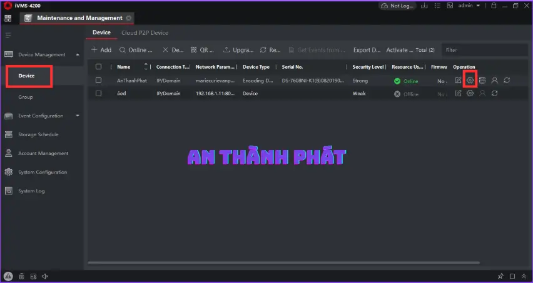Collapse the Device Management section
This screenshot has height=283, width=533.
pos(78,55)
